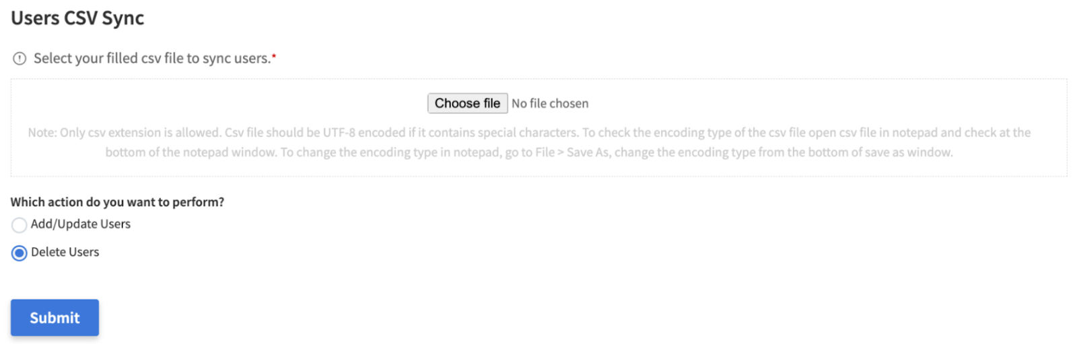This screenshot has width=1077, height=344.
Task: Click the "Add/Update Users" option label
Action: [x=81, y=224]
